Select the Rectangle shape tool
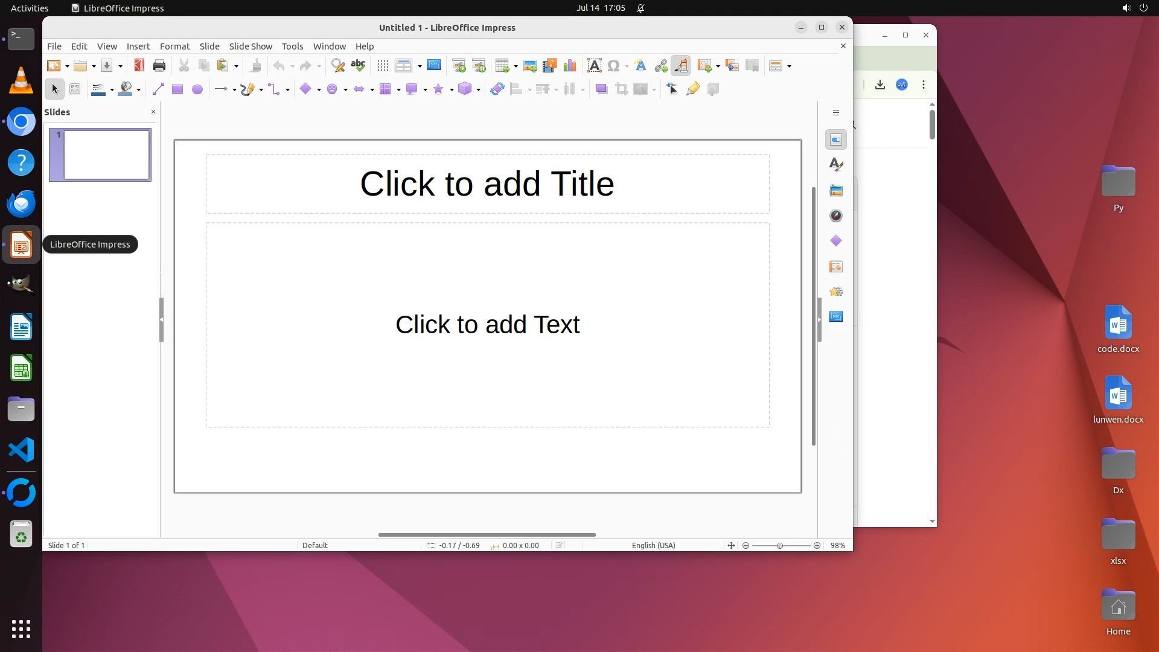The height and width of the screenshot is (652, 1159). [177, 89]
